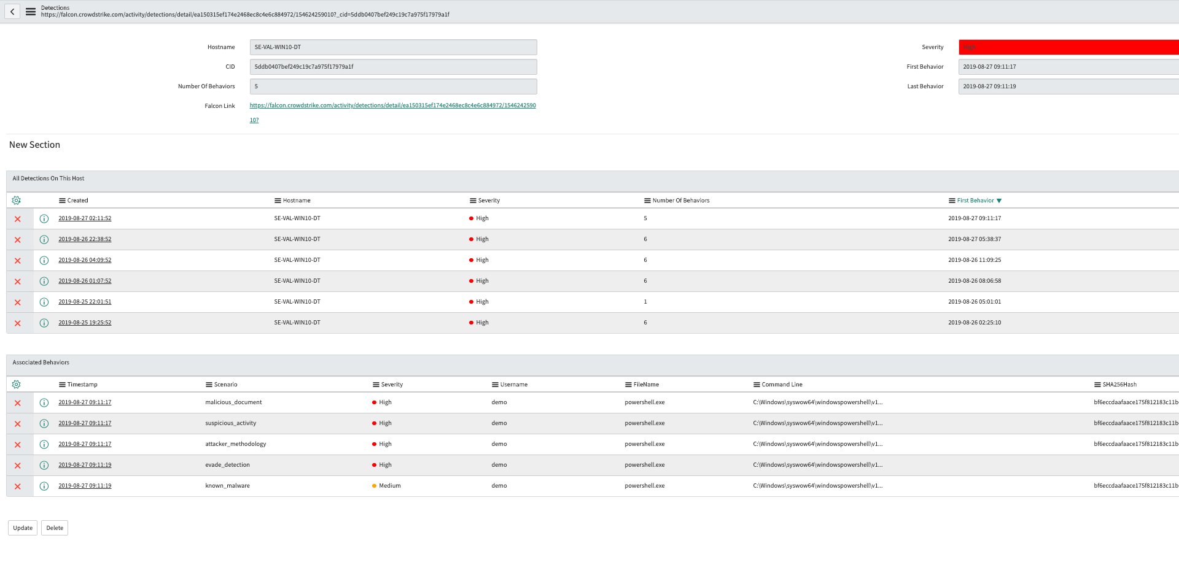Open the hamburger menu in the header
This screenshot has width=1179, height=568.
point(30,11)
